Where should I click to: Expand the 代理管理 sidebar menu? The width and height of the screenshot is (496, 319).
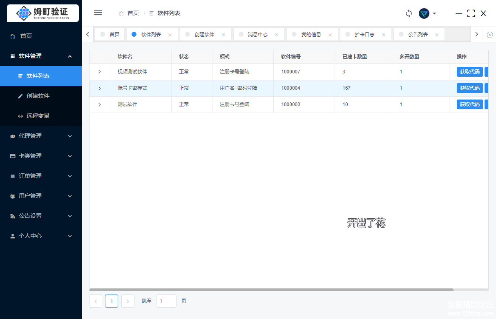click(x=41, y=136)
